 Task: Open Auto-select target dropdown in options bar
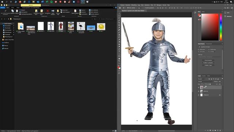pos(139,8)
